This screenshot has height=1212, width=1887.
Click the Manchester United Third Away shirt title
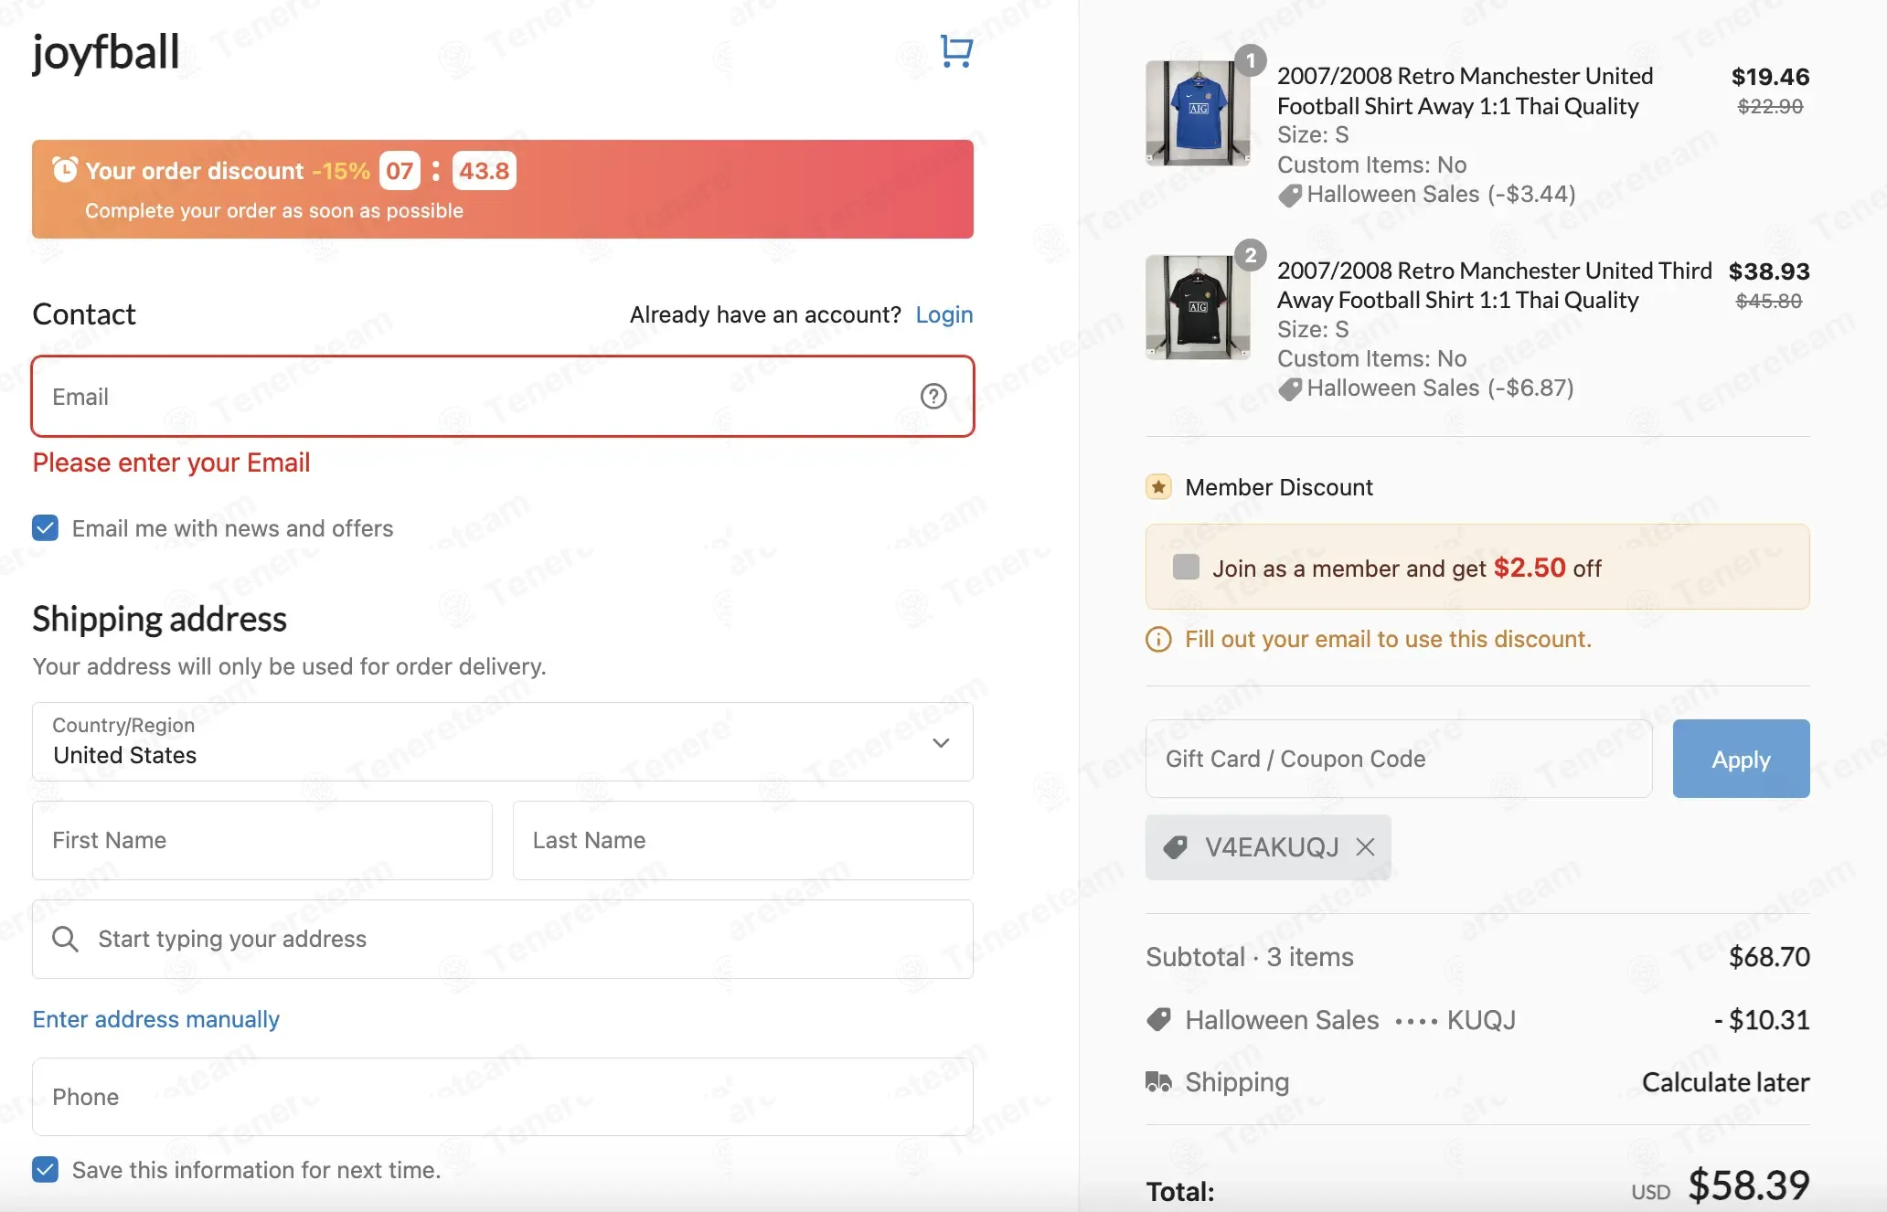click(x=1495, y=285)
